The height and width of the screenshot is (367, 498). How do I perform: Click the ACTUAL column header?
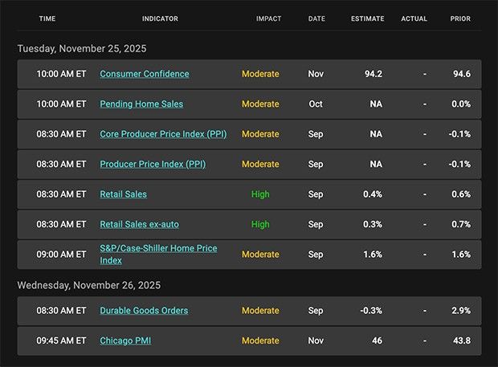[414, 18]
